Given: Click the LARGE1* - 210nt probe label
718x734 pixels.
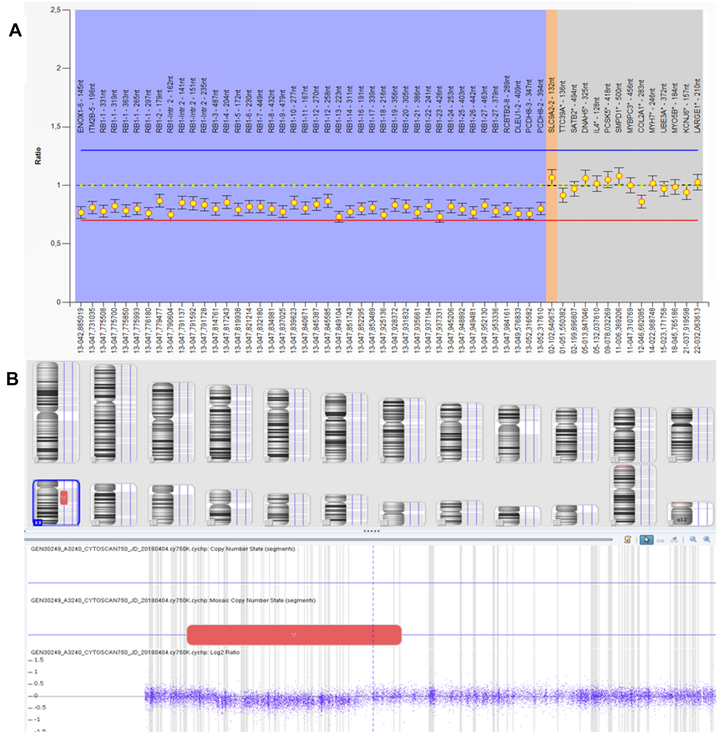Looking at the screenshot, I should 697,106.
